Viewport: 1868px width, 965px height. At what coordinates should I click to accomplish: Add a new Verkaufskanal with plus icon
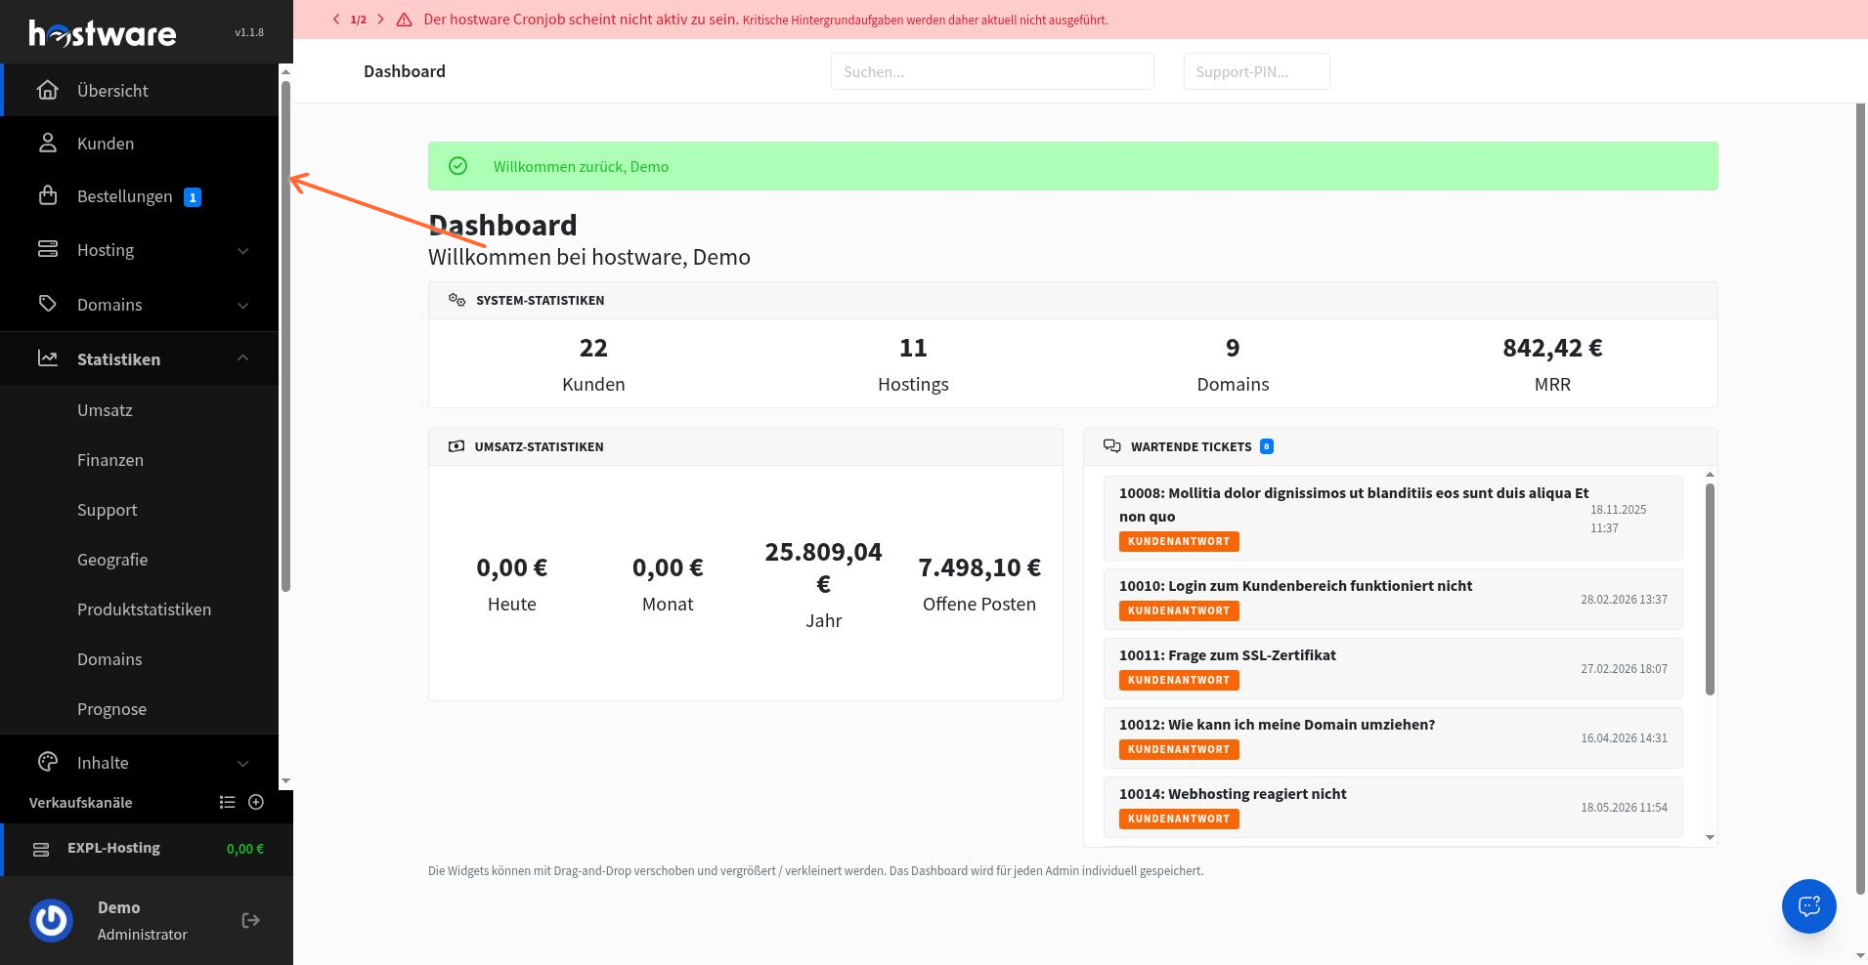(x=256, y=802)
